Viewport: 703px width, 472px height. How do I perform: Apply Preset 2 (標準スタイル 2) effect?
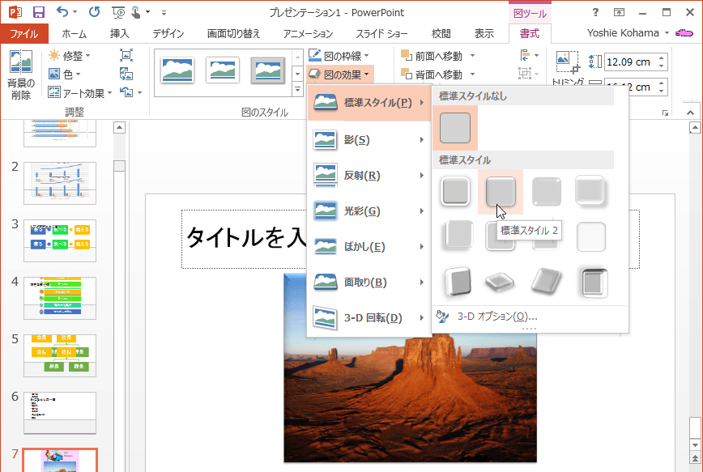(501, 191)
